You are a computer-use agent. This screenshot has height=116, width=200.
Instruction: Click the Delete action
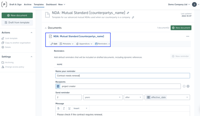click(x=6, y=47)
